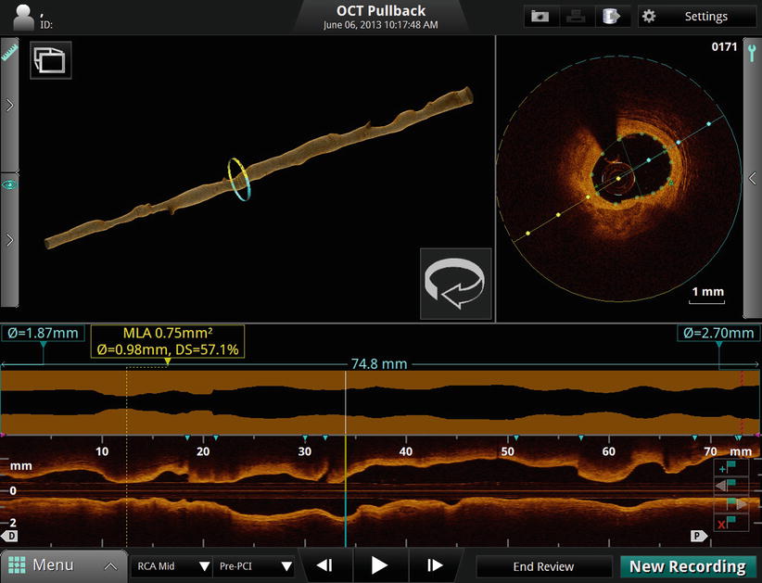The image size is (762, 583).
Task: Select the ruler measurement tool icon
Action: (x=10, y=53)
